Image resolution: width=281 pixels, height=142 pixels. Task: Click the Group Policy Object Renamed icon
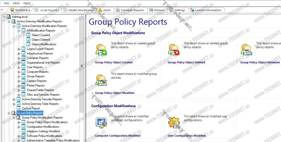pyautogui.click(x=246, y=50)
